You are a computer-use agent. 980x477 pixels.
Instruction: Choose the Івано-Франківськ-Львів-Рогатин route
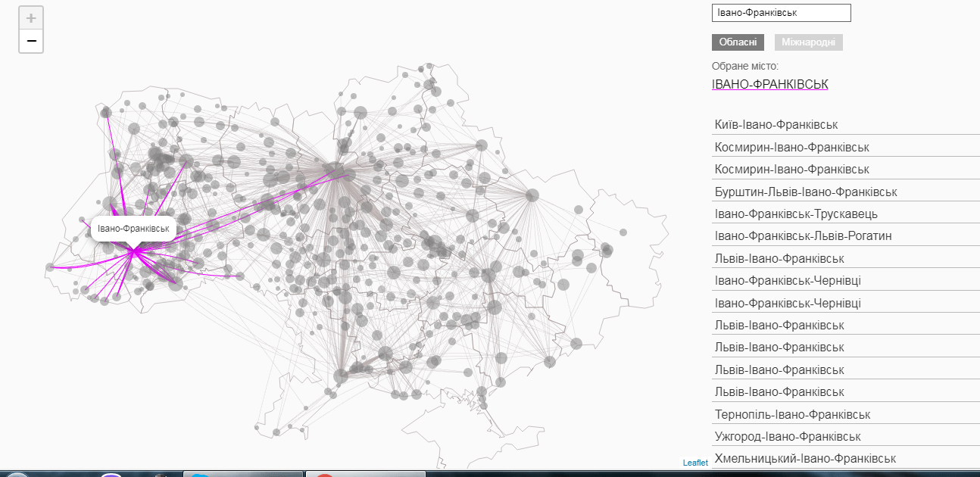click(x=846, y=236)
